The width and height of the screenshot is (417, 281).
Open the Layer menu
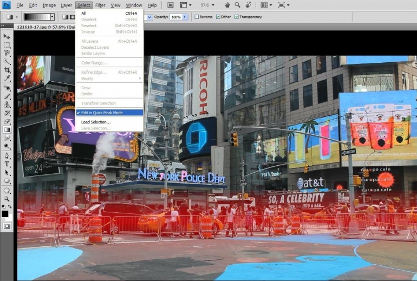click(x=66, y=5)
